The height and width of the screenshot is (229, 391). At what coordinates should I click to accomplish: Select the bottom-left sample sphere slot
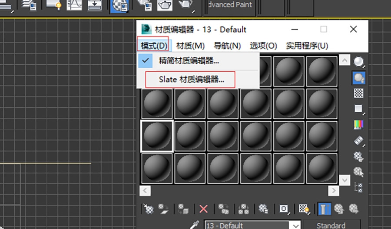click(157, 169)
